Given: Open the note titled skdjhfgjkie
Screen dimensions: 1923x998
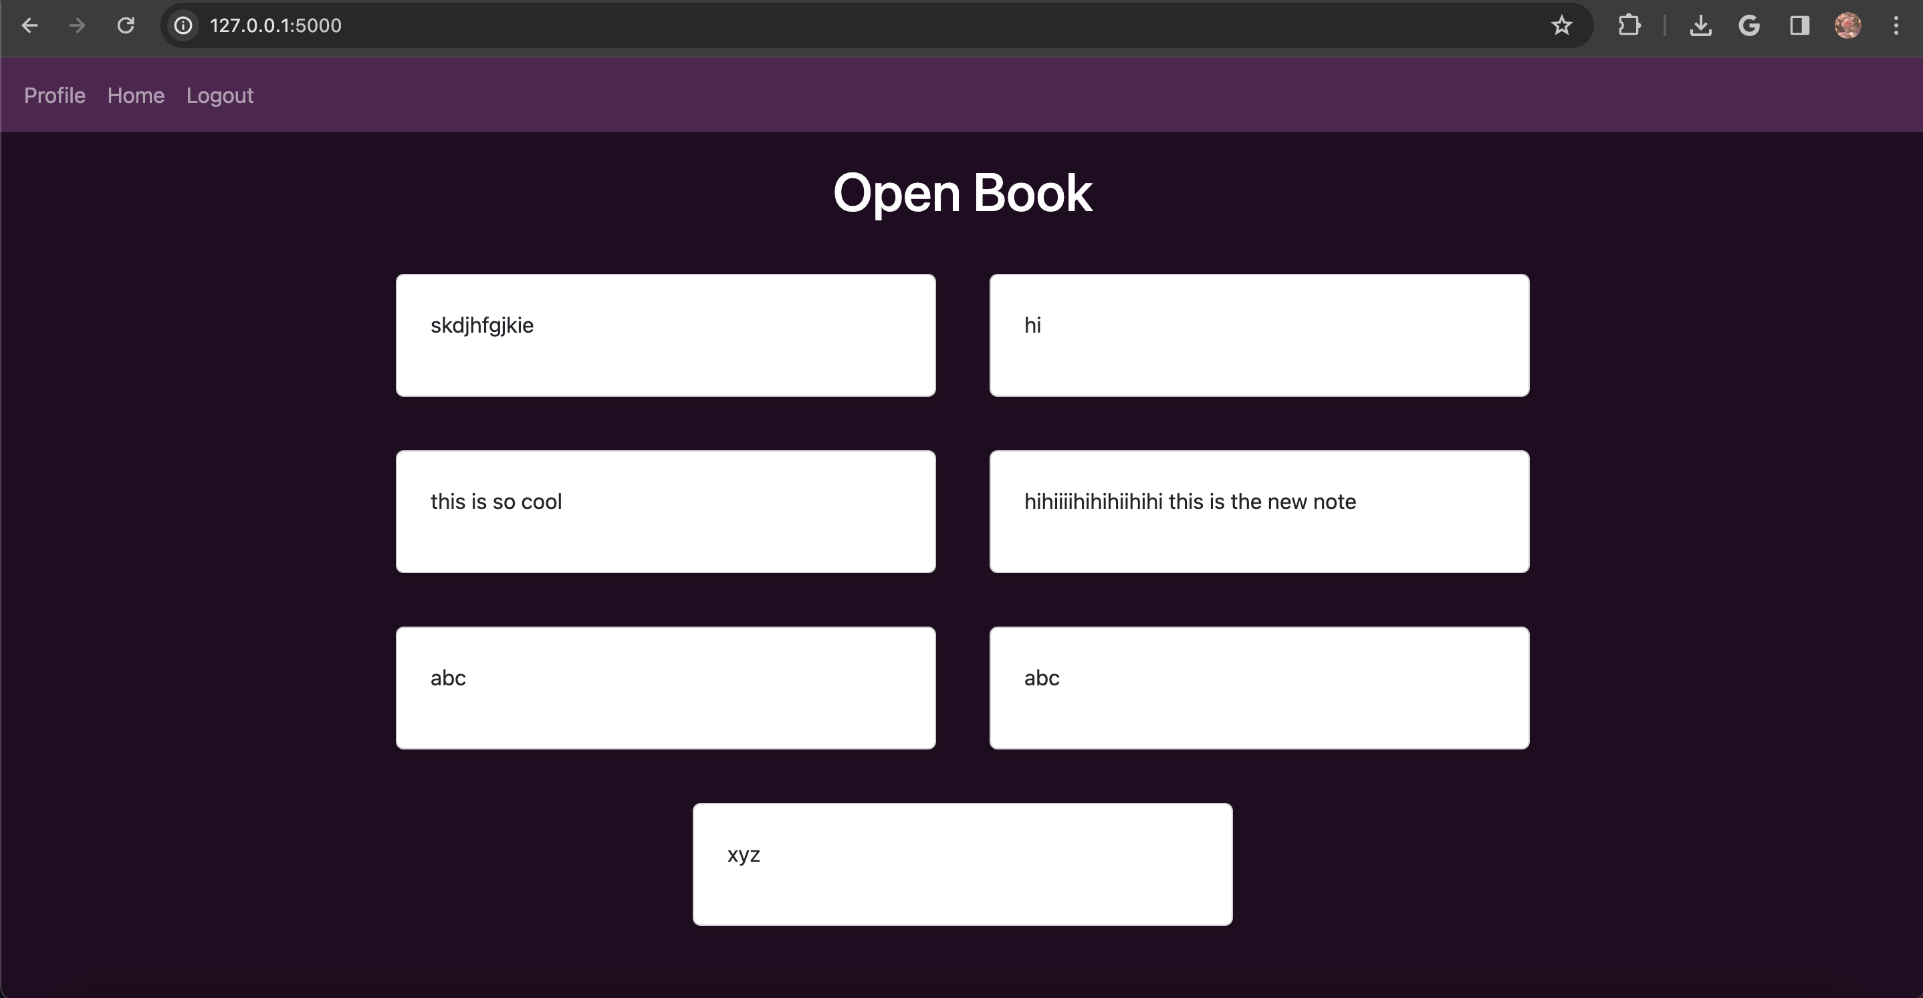Looking at the screenshot, I should (x=665, y=334).
